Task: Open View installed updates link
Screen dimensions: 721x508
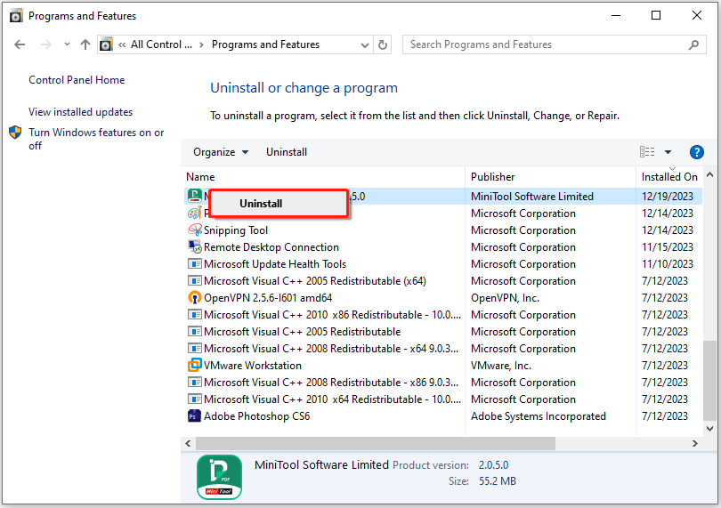Action: click(80, 112)
